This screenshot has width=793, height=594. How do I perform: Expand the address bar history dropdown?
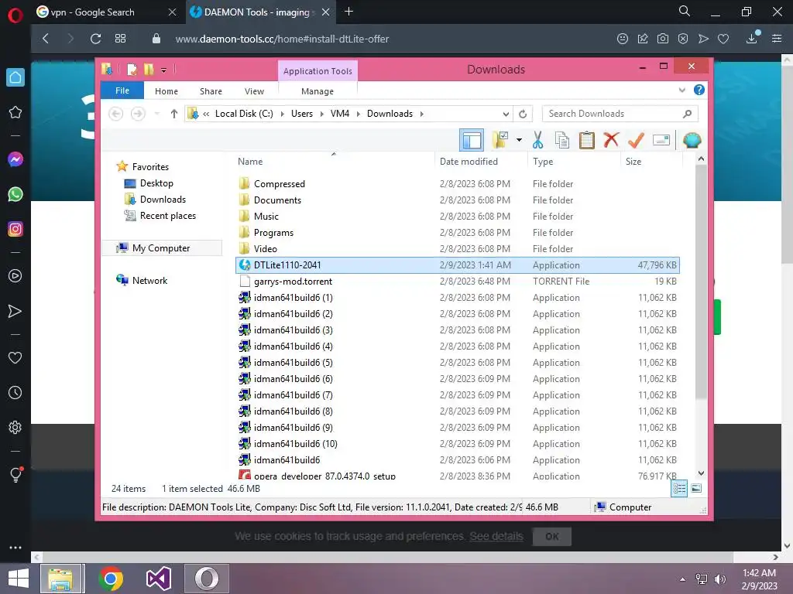506,114
